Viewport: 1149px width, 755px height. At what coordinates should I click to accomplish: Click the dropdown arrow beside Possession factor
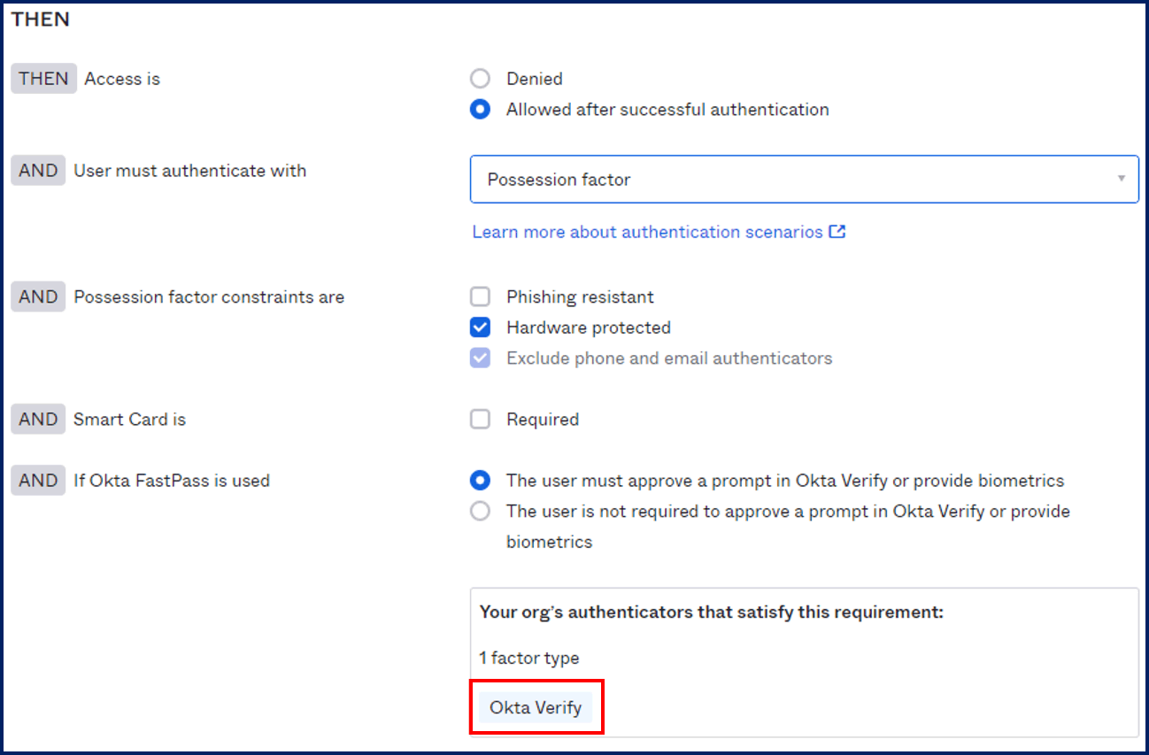pyautogui.click(x=1121, y=179)
